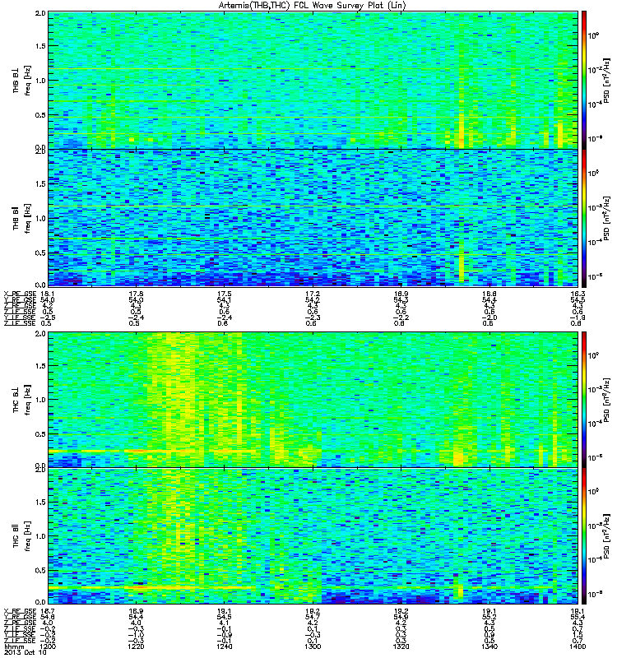Image resolution: width=617 pixels, height=658 pixels.
Task: Select the 'THB B⊥ freq [Hz]' axis label
Action: tap(22, 80)
